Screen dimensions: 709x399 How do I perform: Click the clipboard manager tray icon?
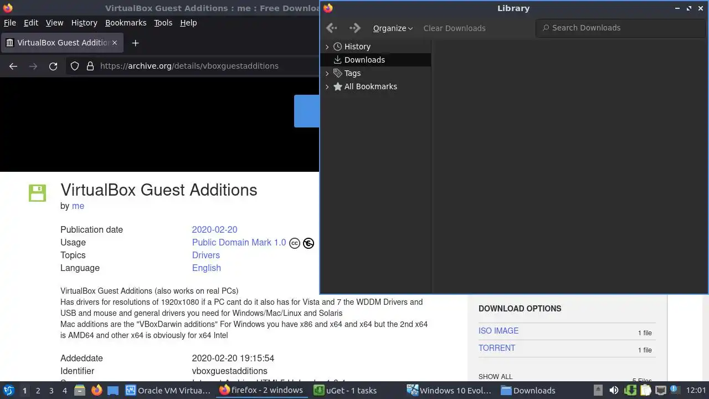[x=645, y=390]
